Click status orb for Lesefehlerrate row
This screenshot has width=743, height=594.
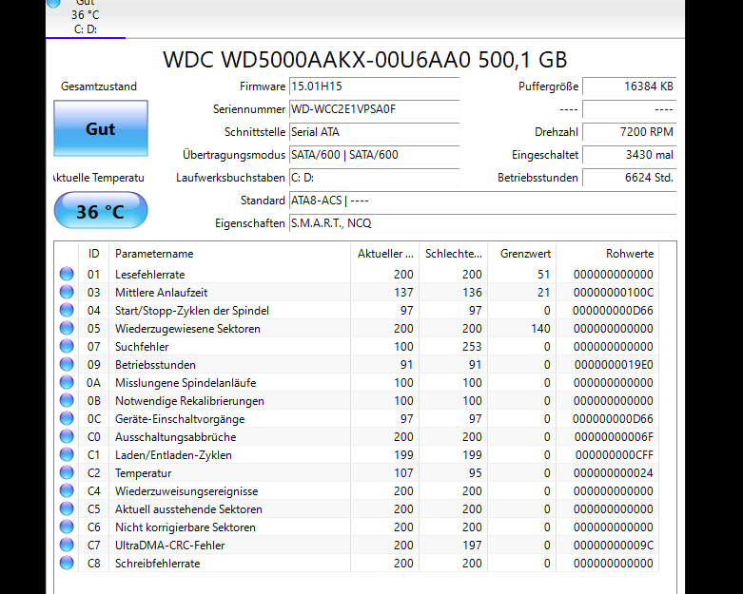click(67, 274)
